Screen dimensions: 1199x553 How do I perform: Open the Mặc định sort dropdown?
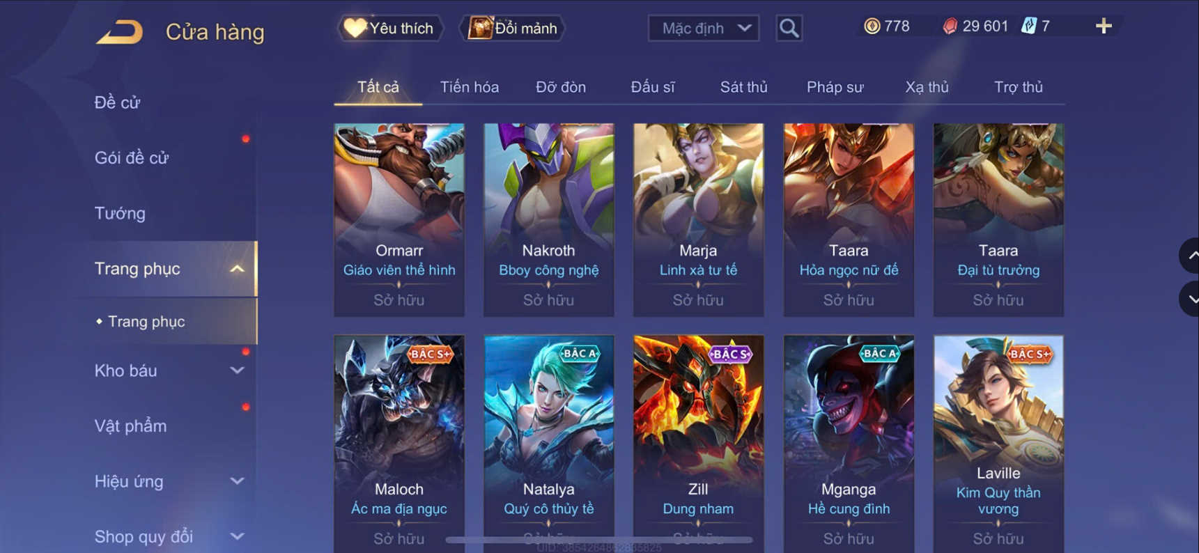(x=704, y=28)
